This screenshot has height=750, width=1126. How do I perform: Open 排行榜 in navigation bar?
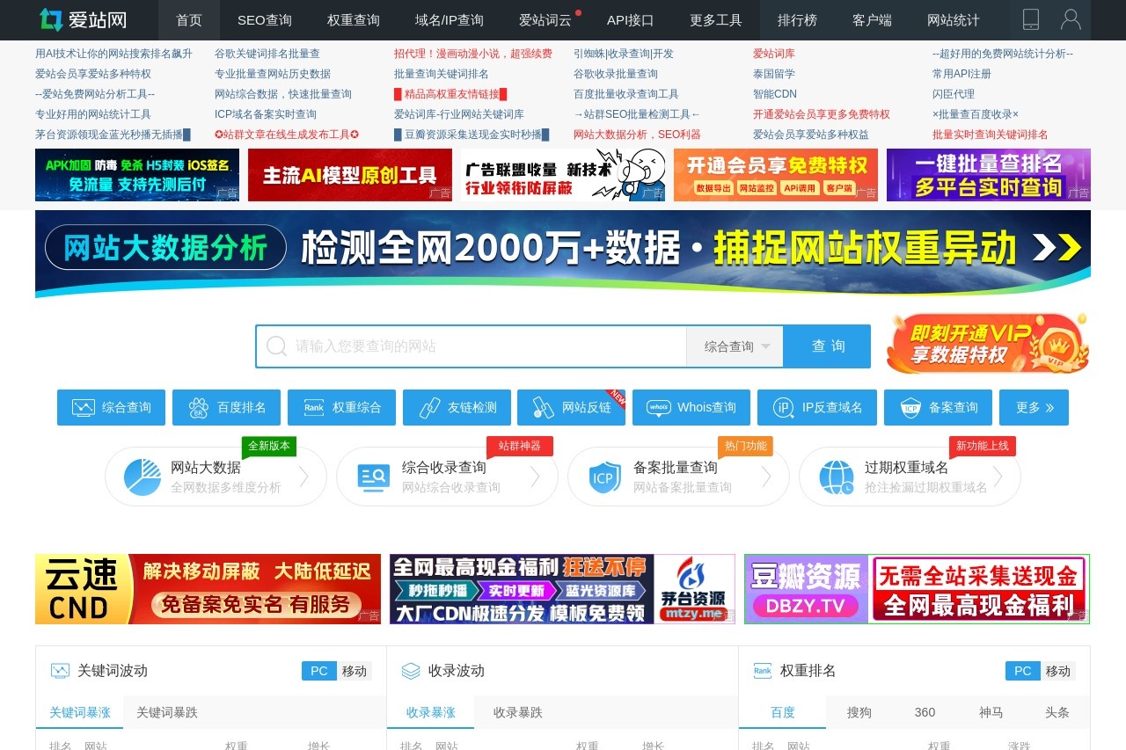[x=797, y=20]
